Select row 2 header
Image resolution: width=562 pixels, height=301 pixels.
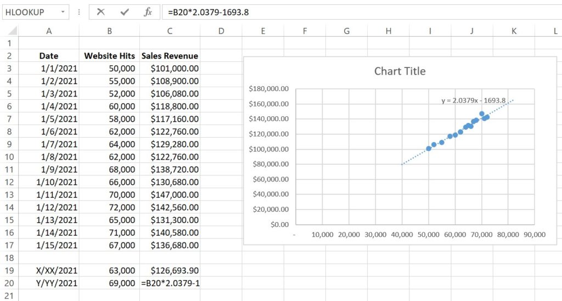(9, 55)
